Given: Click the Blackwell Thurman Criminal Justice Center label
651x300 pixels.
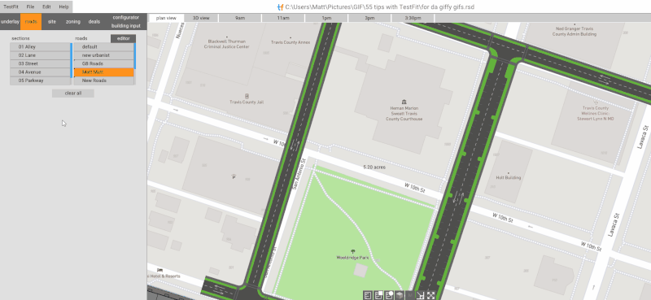Looking at the screenshot, I should click(226, 44).
